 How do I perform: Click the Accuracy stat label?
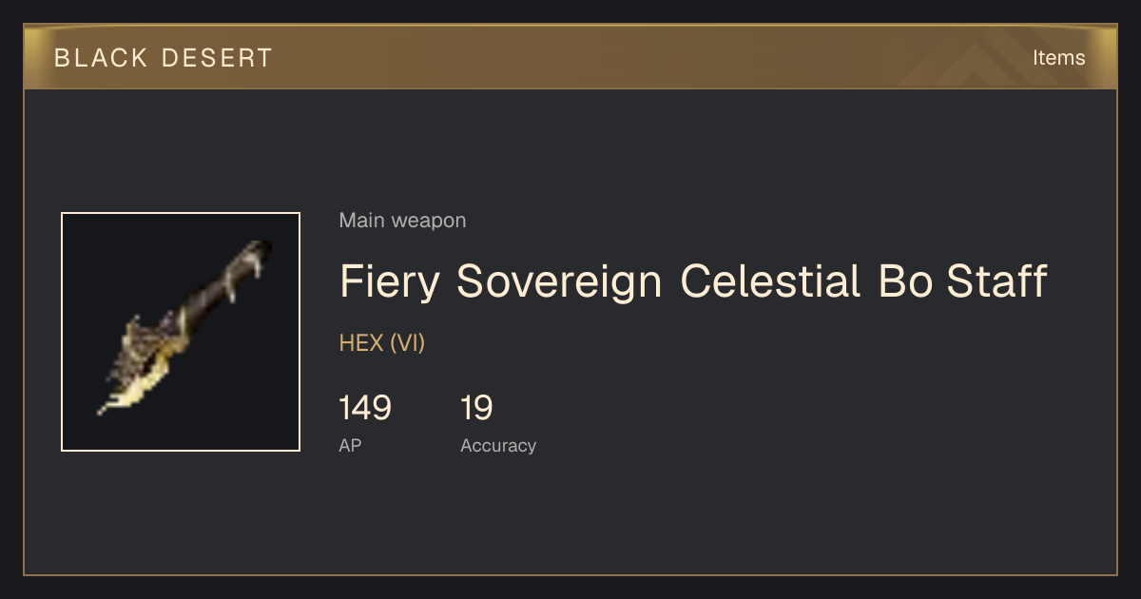[x=498, y=445]
